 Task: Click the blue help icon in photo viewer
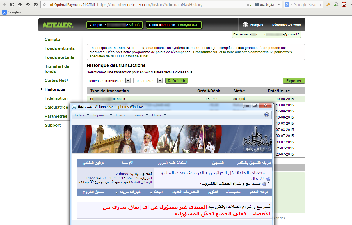[x=267, y=115]
